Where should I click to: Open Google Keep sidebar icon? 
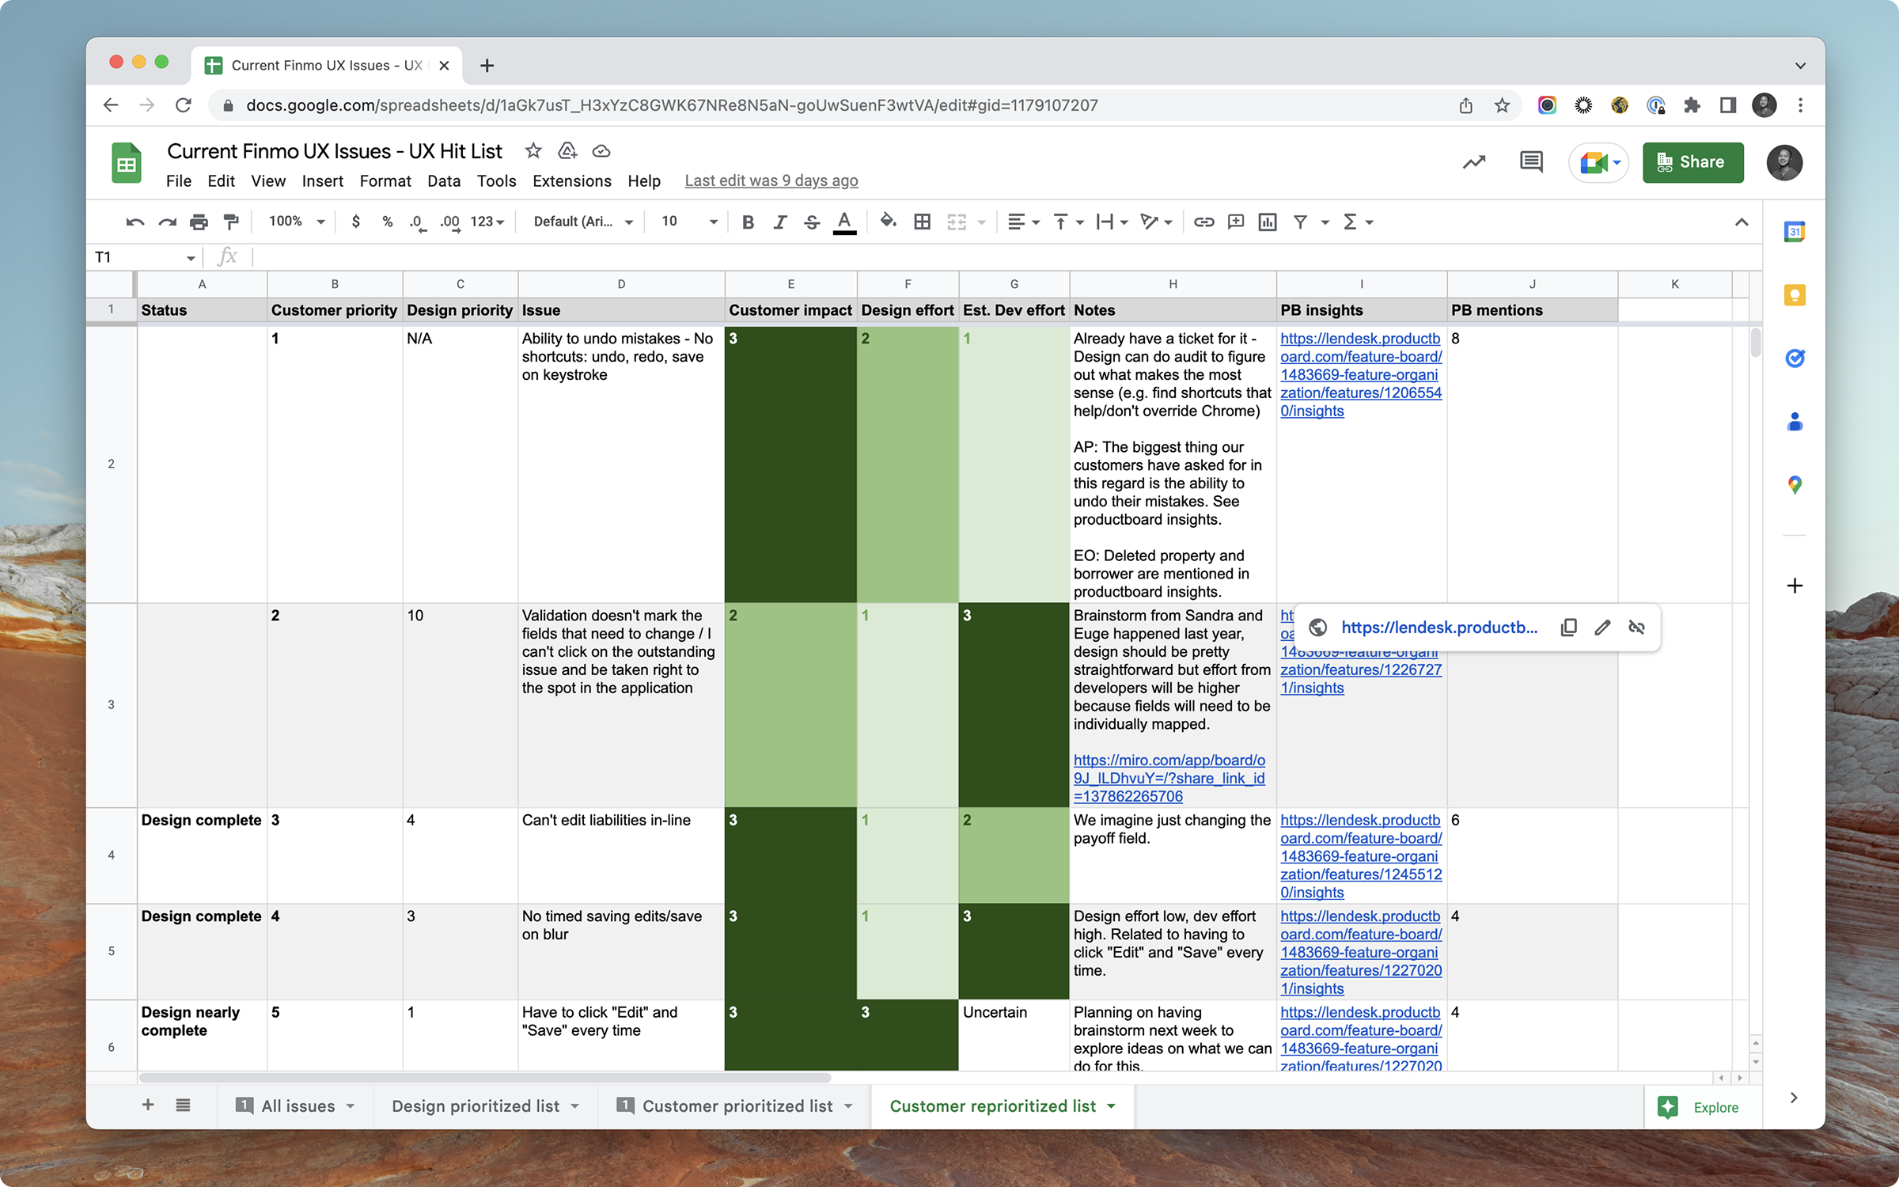[x=1795, y=295]
